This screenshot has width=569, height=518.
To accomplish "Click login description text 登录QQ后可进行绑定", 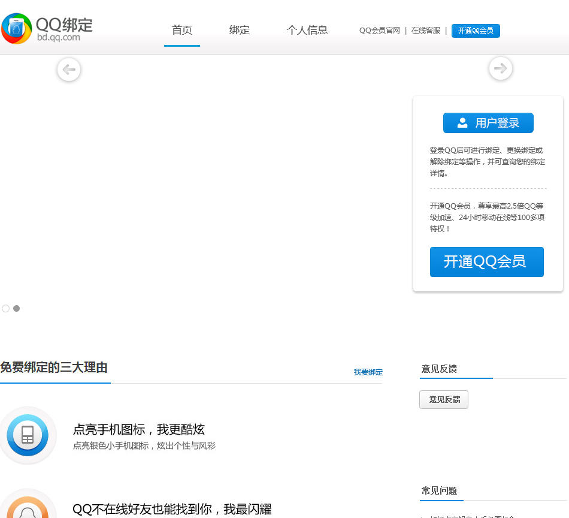I will point(488,162).
